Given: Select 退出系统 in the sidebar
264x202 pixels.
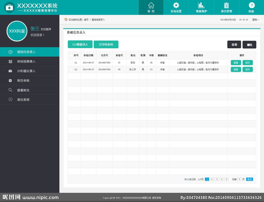Looking at the screenshot, I should point(23,100).
